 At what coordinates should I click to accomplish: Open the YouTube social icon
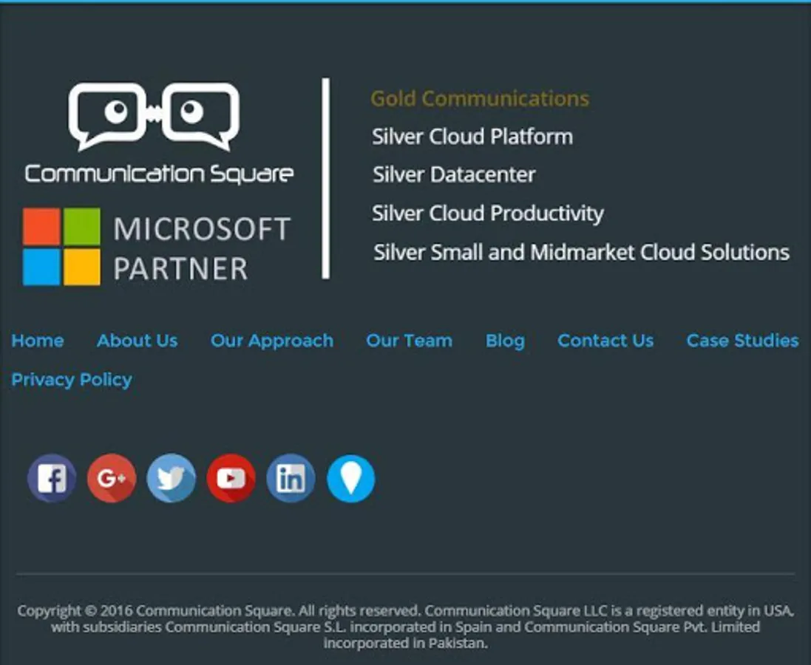click(x=231, y=478)
